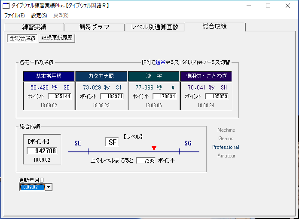Click the 漢 字 mode header
Viewport: 299px width, 219px height.
pyautogui.click(x=153, y=76)
